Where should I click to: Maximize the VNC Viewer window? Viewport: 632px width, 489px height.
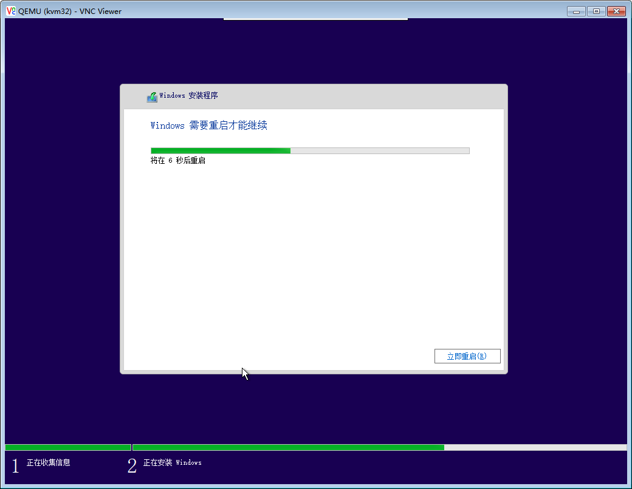point(596,12)
